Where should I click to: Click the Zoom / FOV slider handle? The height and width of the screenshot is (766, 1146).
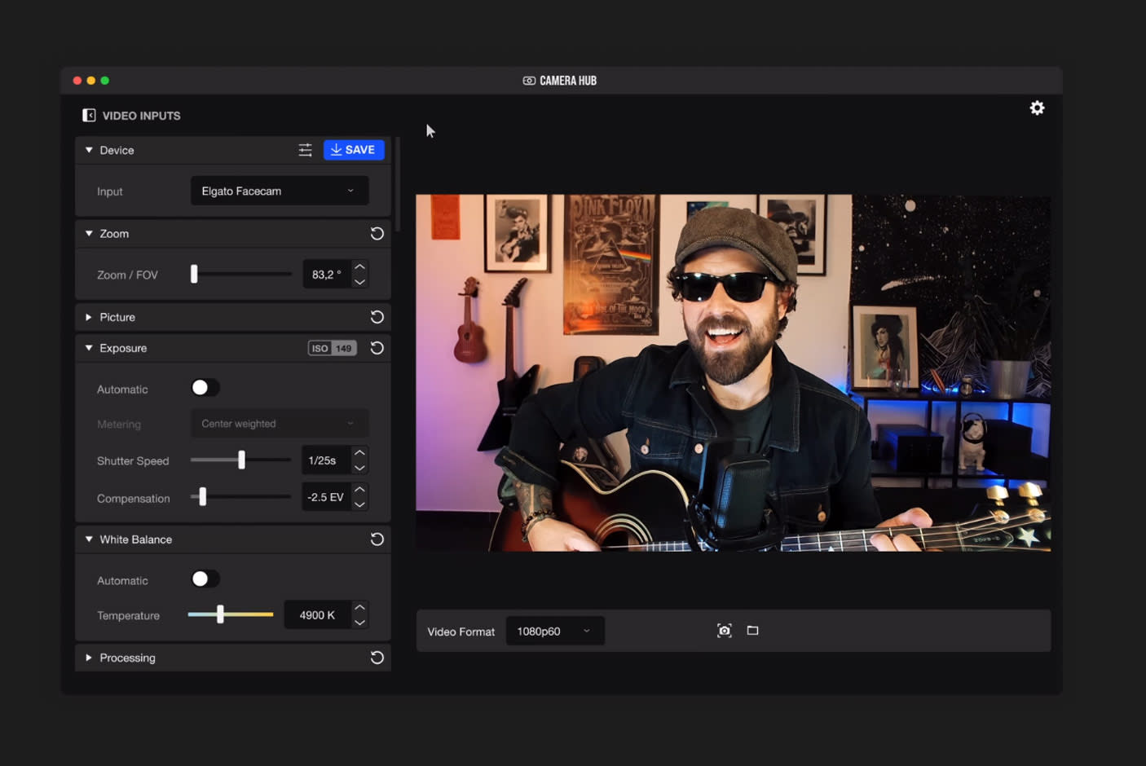pos(194,274)
